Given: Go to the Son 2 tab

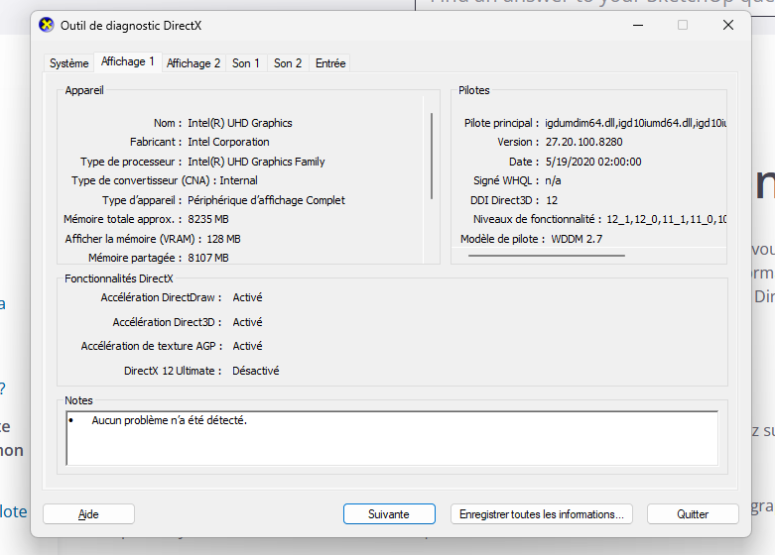Looking at the screenshot, I should 288,63.
